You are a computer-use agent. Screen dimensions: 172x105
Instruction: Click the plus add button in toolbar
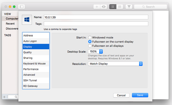point(97,7)
